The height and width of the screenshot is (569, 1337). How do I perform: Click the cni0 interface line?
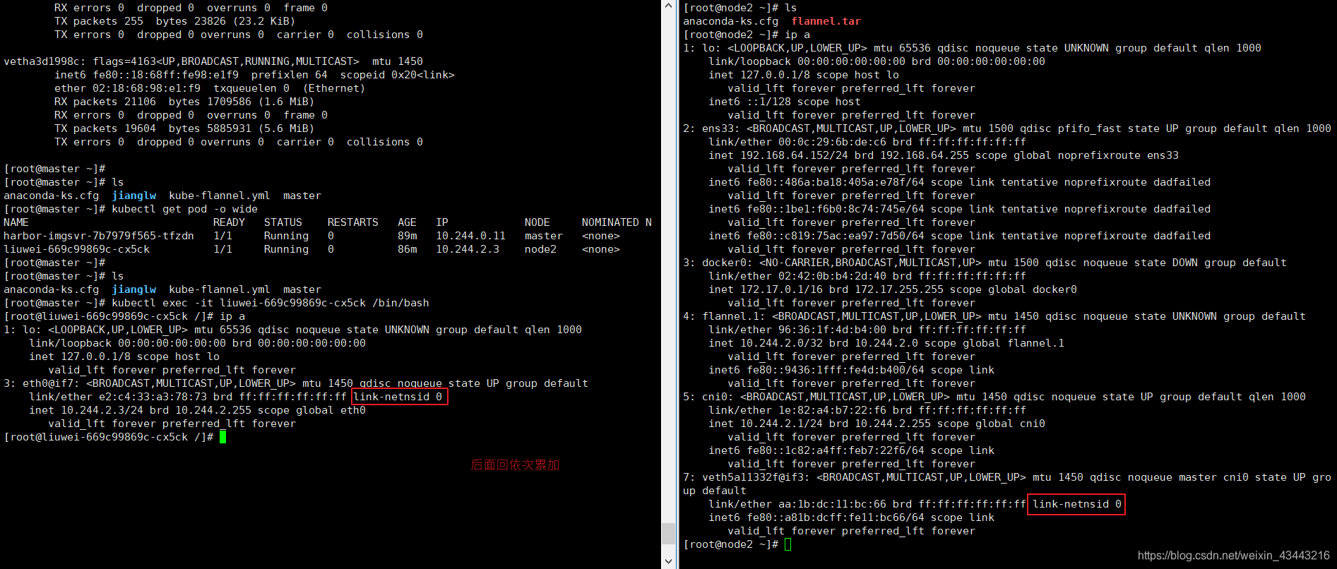(x=994, y=397)
